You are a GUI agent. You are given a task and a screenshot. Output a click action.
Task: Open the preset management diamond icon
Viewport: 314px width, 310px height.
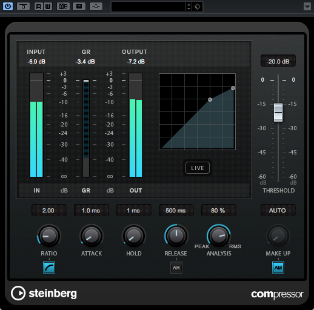pos(197,7)
